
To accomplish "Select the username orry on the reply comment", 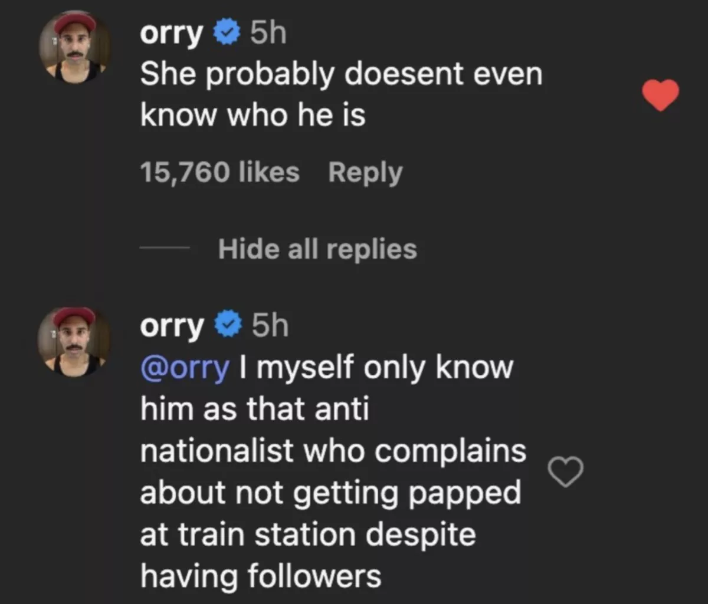I will (x=171, y=325).
